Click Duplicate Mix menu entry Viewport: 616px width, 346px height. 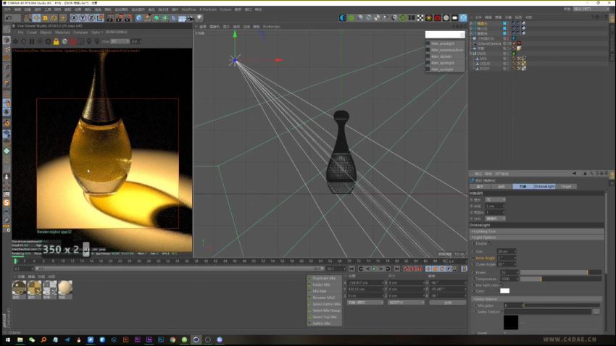324,278
